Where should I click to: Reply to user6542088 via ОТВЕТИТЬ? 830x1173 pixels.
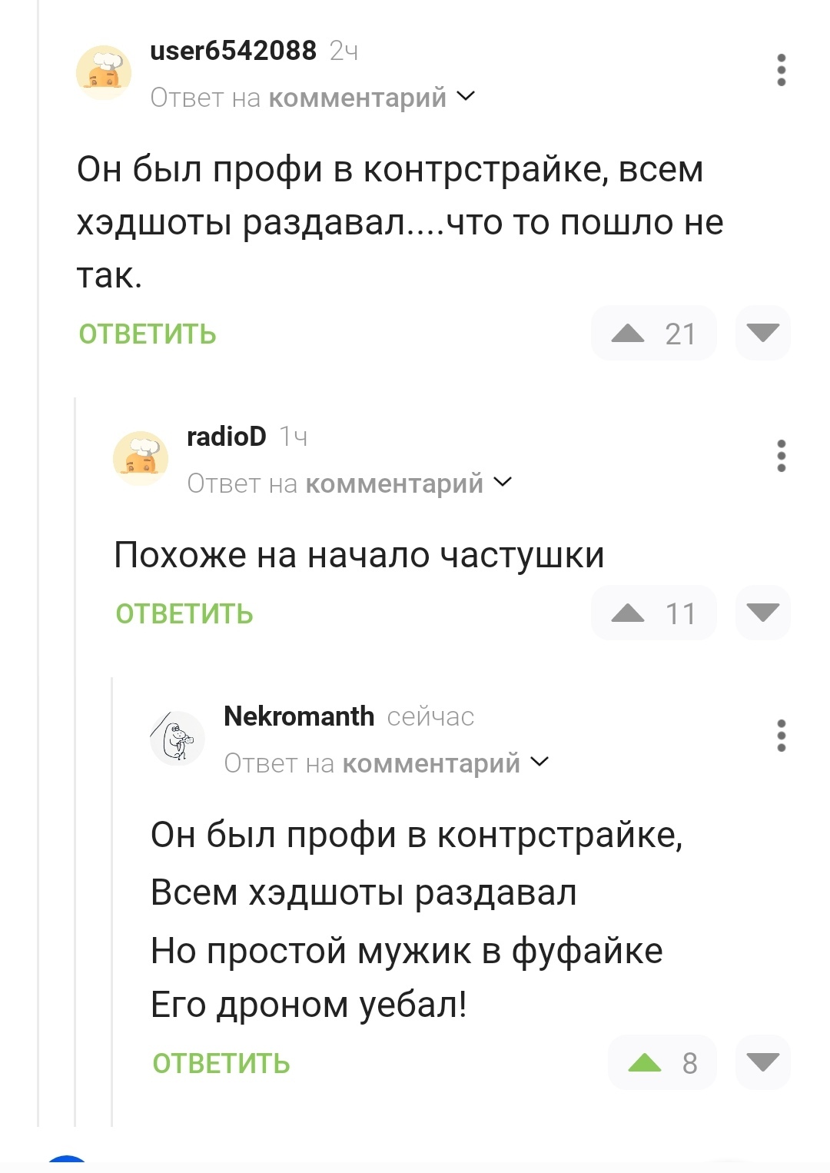point(148,334)
